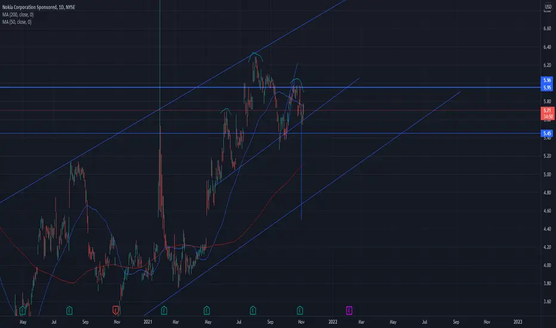
Task: Click the 5.00 price axis label
Action: (547, 175)
